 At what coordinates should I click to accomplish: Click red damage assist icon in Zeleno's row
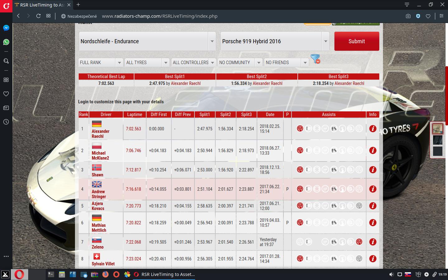point(359,242)
